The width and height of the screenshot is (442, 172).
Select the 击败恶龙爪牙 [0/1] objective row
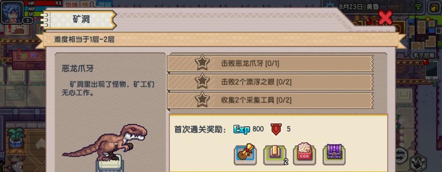click(270, 64)
